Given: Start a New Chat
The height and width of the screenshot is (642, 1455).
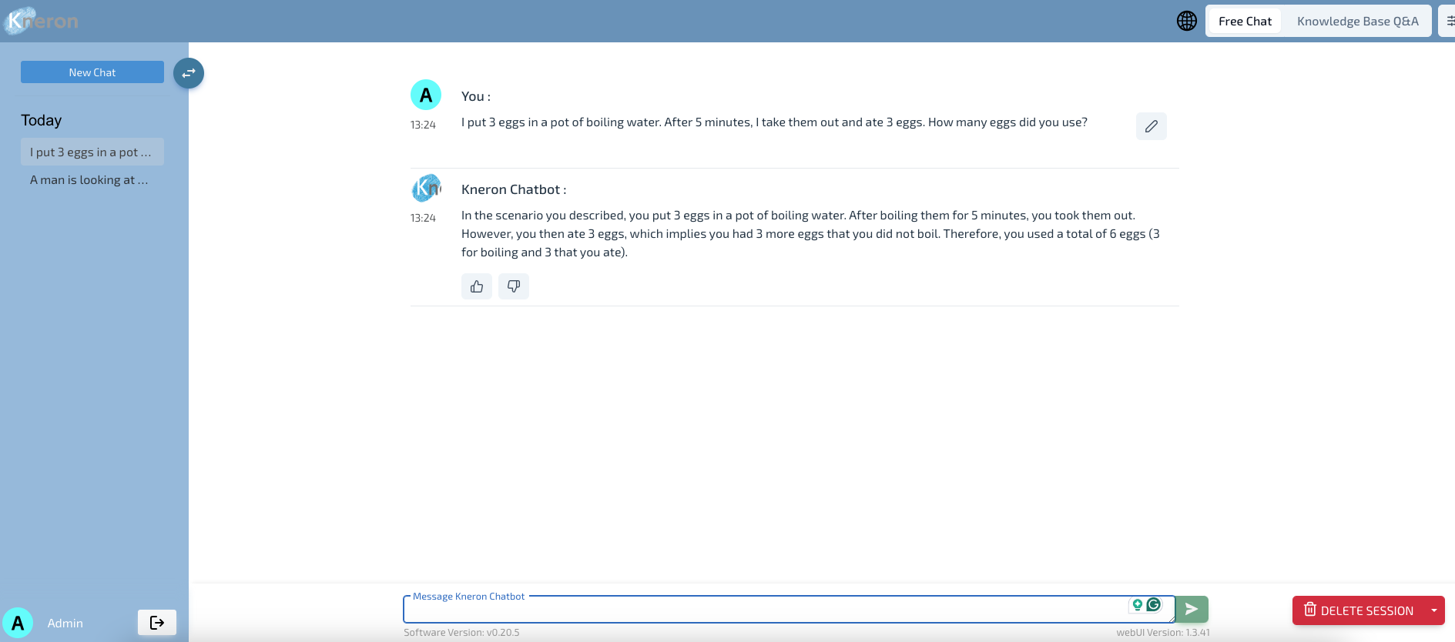Looking at the screenshot, I should pyautogui.click(x=92, y=72).
